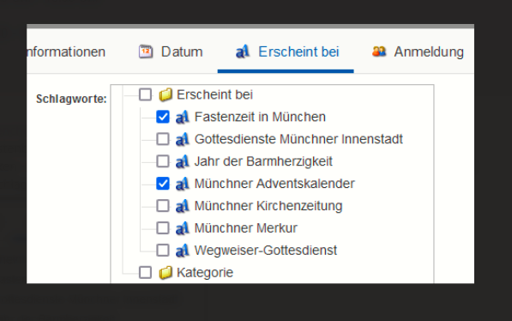Uncheck Münchner Adventskalender
This screenshot has width=512, height=321.
(163, 184)
